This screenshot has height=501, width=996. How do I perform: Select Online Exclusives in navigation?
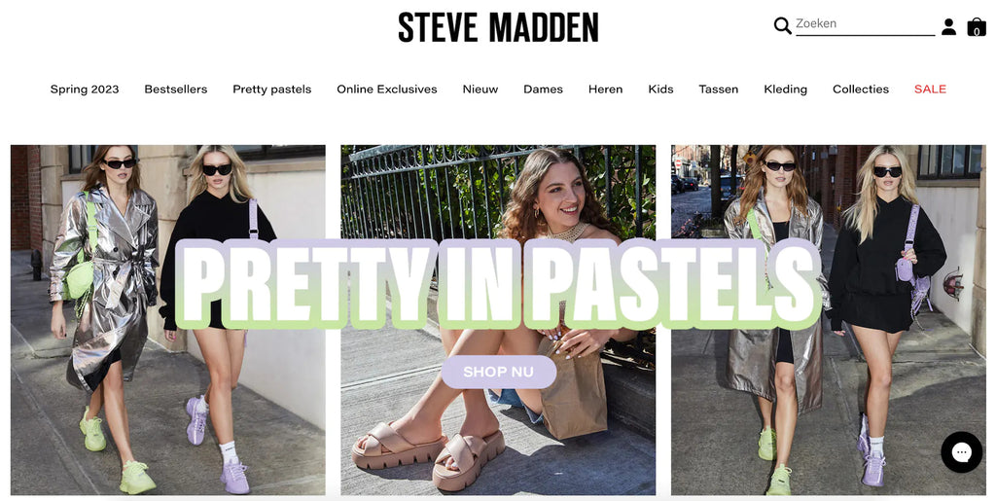coord(387,89)
